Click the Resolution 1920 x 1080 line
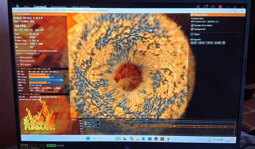Viewport: 255px width, 149px height. coord(29,44)
